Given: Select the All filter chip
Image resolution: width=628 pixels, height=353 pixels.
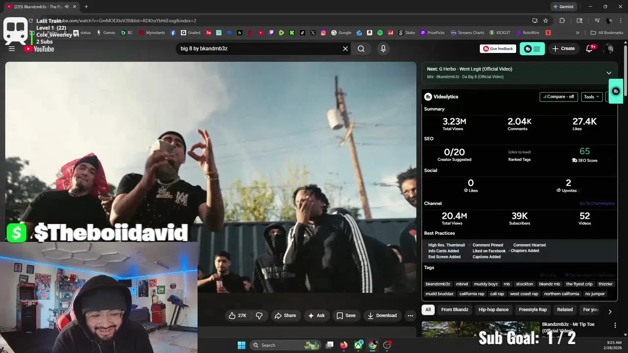Looking at the screenshot, I should tap(428, 309).
